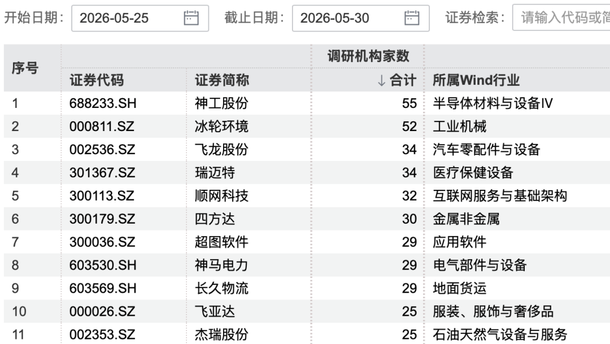610x344 pixels.
Task: Click total value 55 for 神工股份
Action: click(409, 103)
